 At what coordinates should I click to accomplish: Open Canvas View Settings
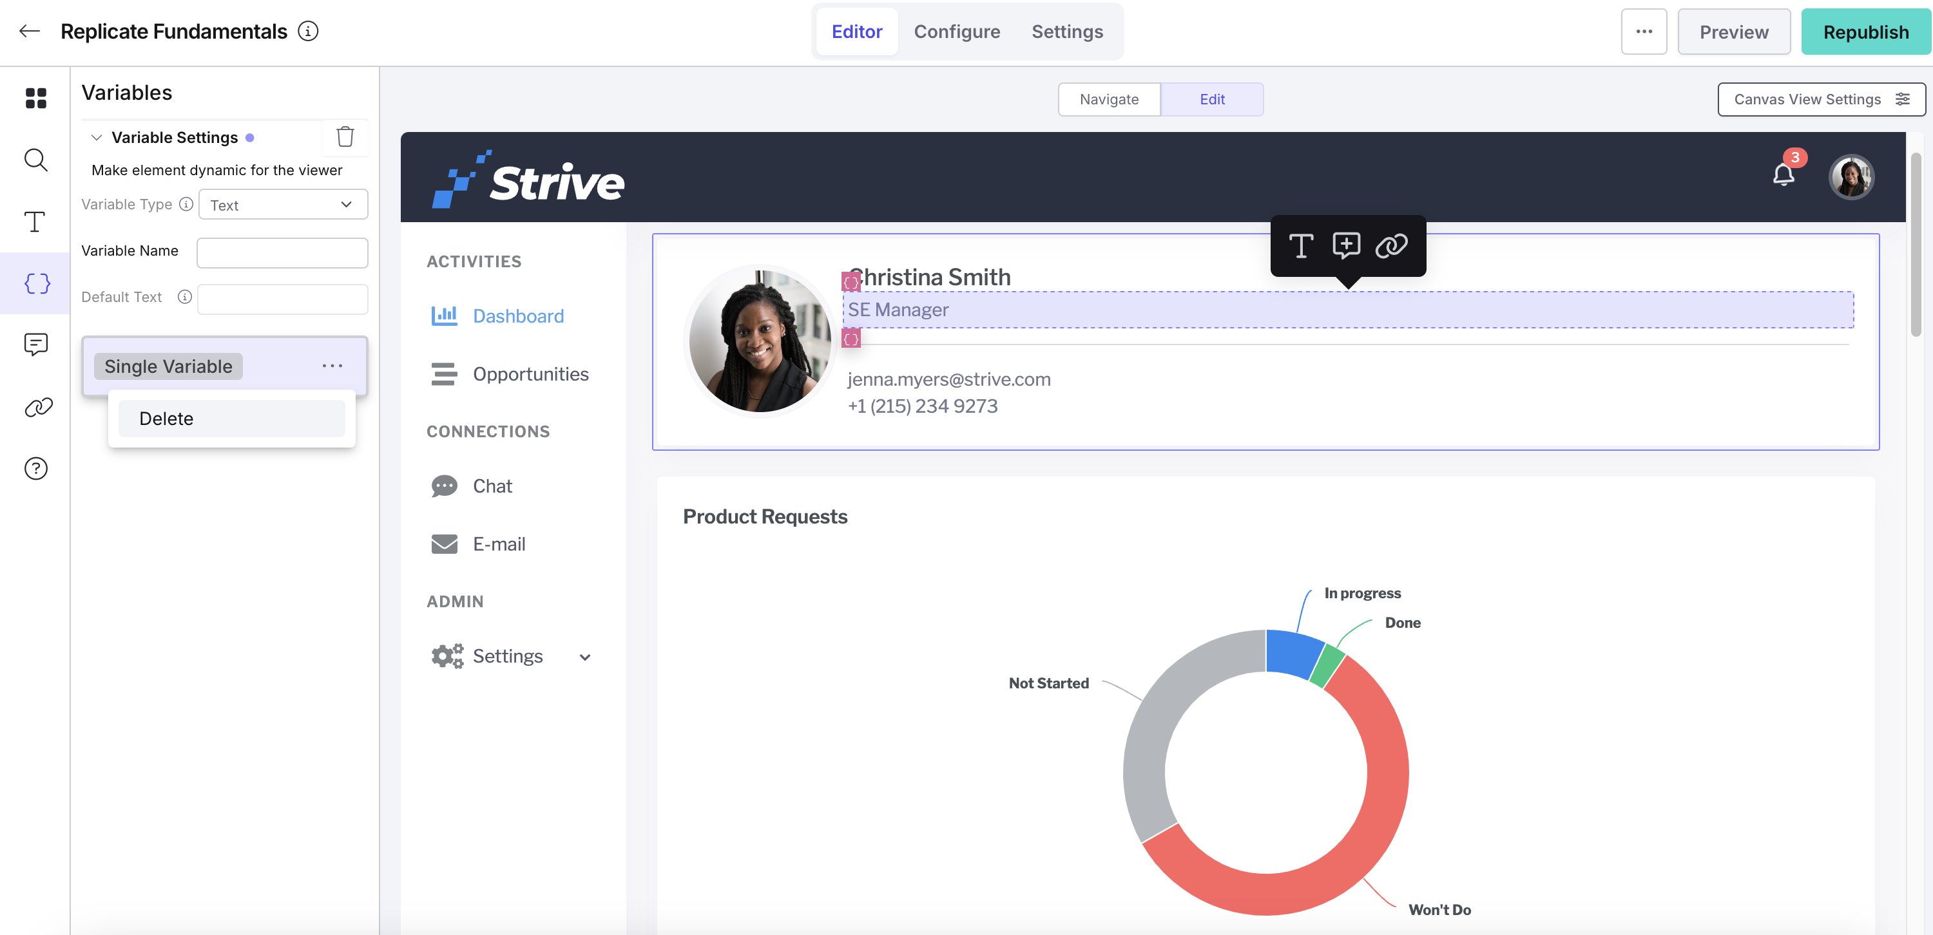tap(1821, 99)
